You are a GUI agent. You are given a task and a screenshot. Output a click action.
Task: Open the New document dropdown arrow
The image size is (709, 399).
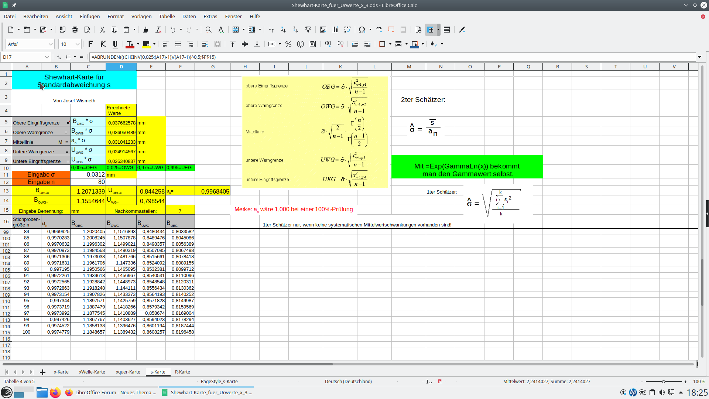click(18, 30)
